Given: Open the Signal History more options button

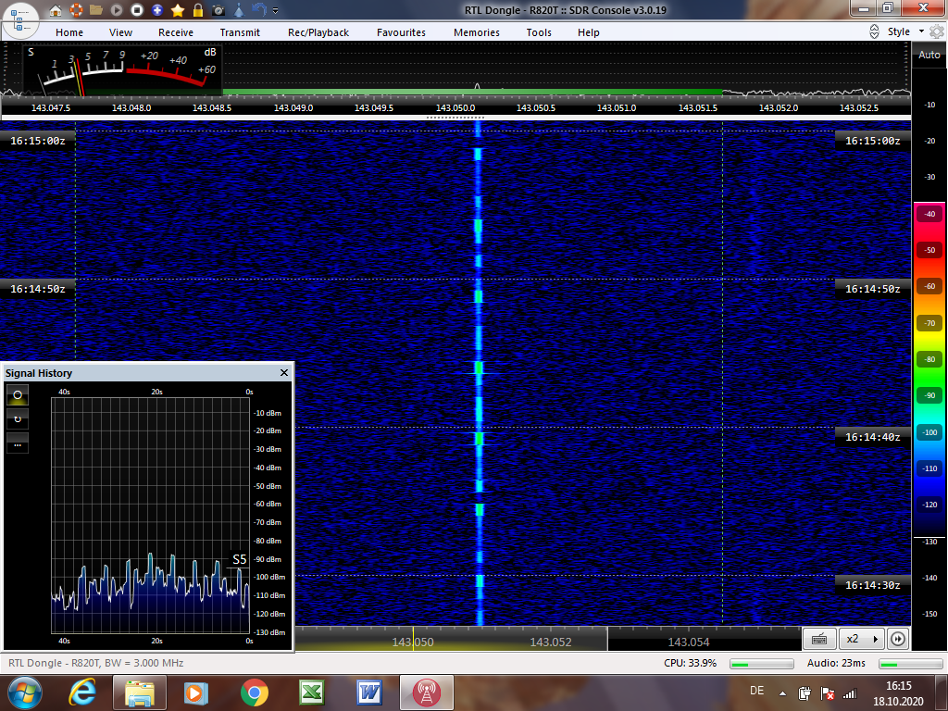Looking at the screenshot, I should tap(18, 443).
